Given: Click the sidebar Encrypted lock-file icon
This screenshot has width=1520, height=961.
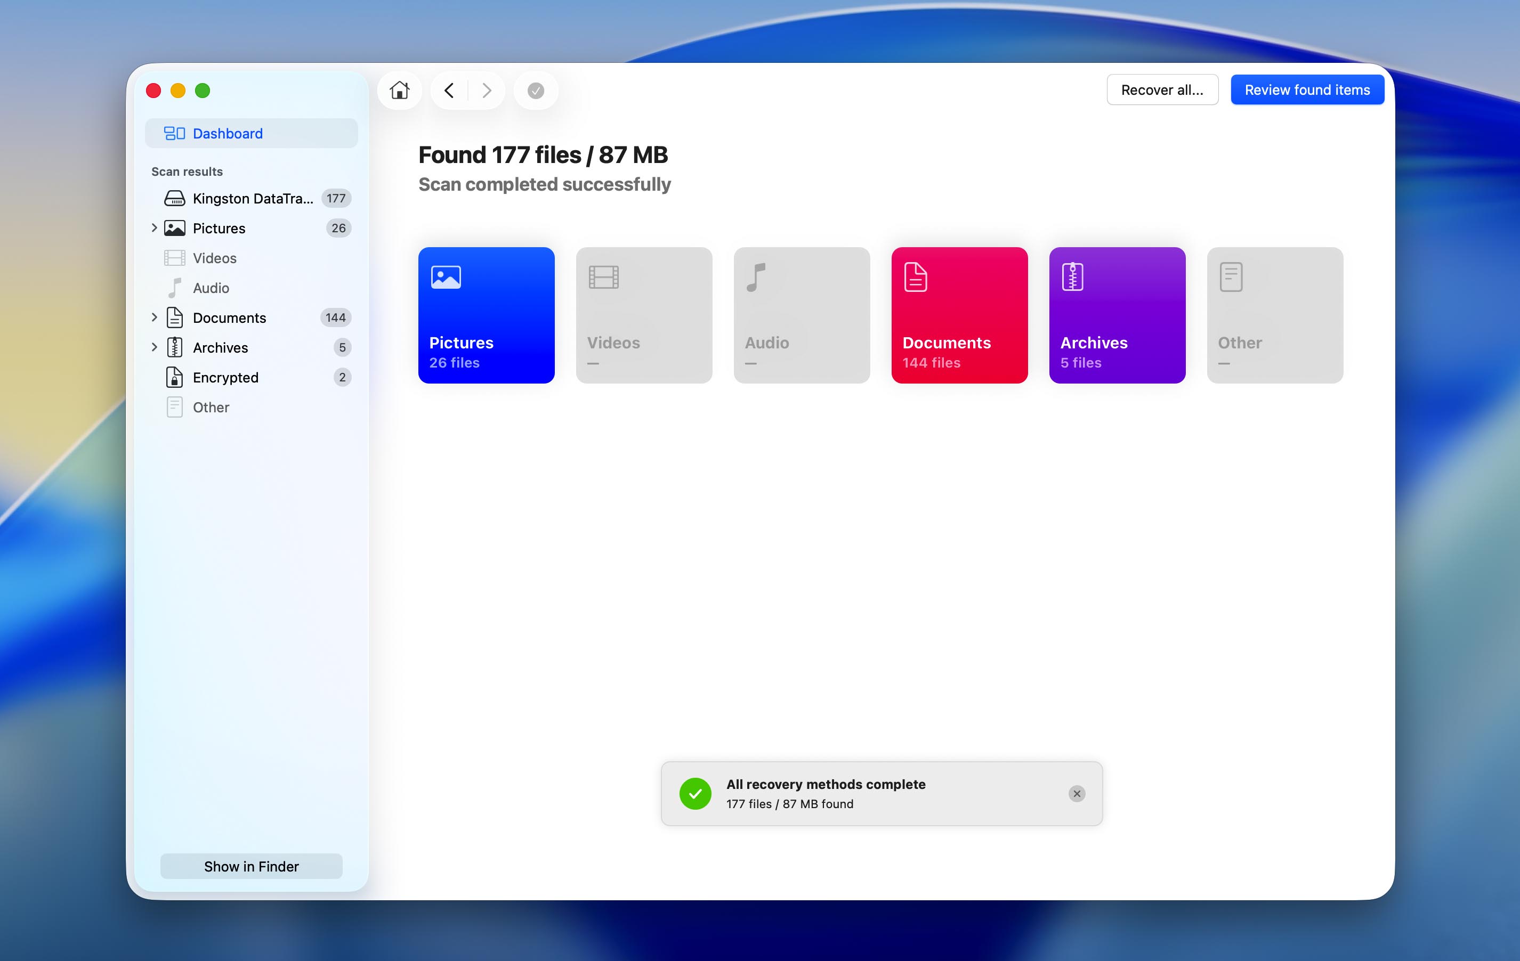Looking at the screenshot, I should (174, 377).
